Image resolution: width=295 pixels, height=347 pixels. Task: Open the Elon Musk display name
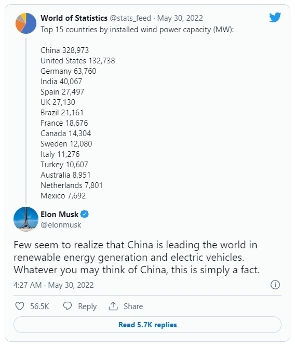(x=59, y=214)
